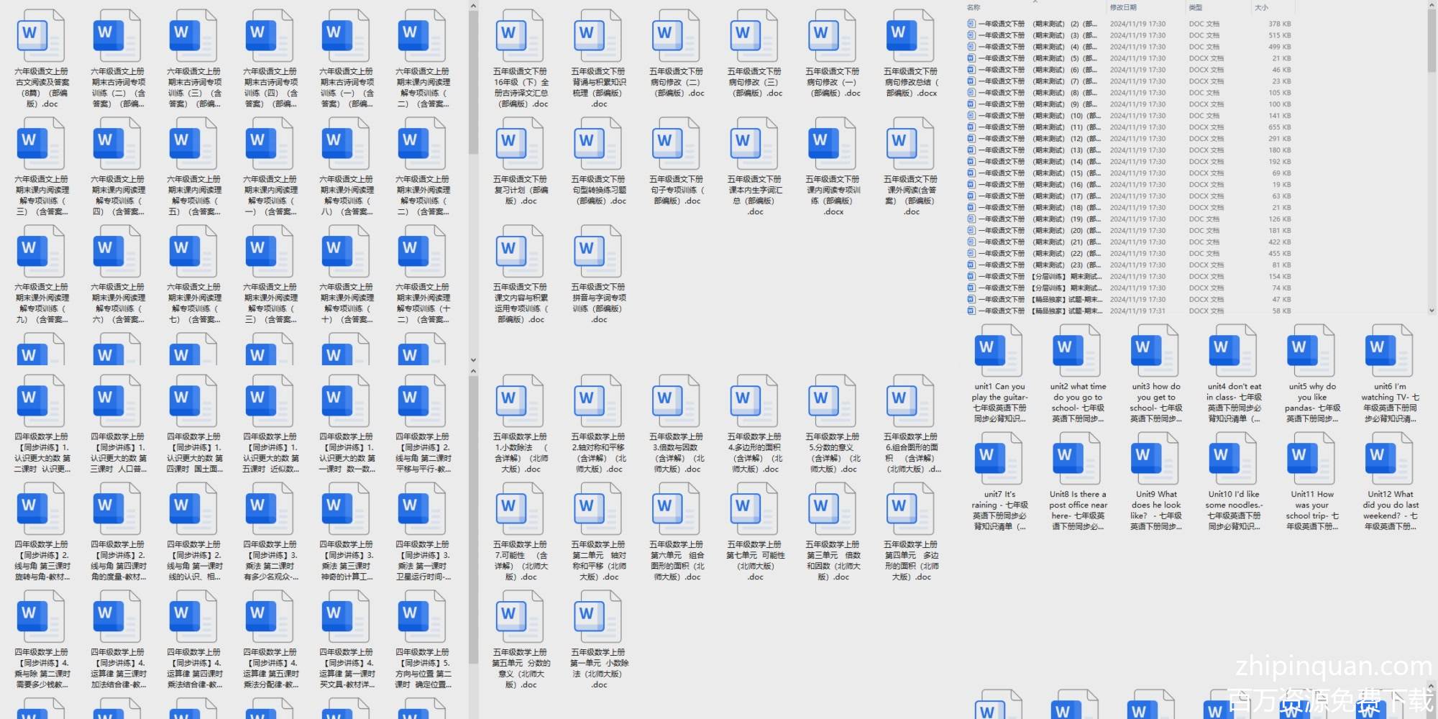Click the small icon beside 期末测试 (10) row
The height and width of the screenshot is (719, 1438).
[x=971, y=116]
